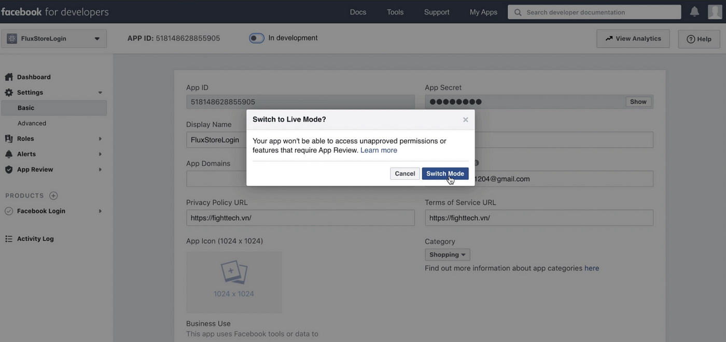
Task: Expand the Roles submenu arrow
Action: 100,139
